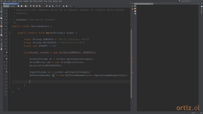The width and height of the screenshot is (203, 114).
Task: Open the Run menu
Action: pyautogui.click(x=31, y=1)
